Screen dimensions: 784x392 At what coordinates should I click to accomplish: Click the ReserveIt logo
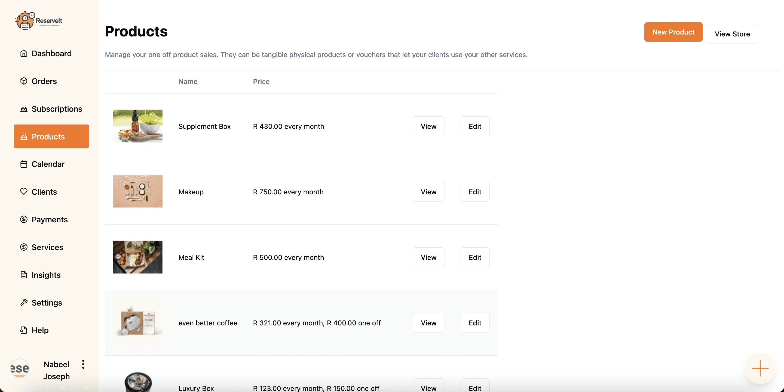point(39,20)
